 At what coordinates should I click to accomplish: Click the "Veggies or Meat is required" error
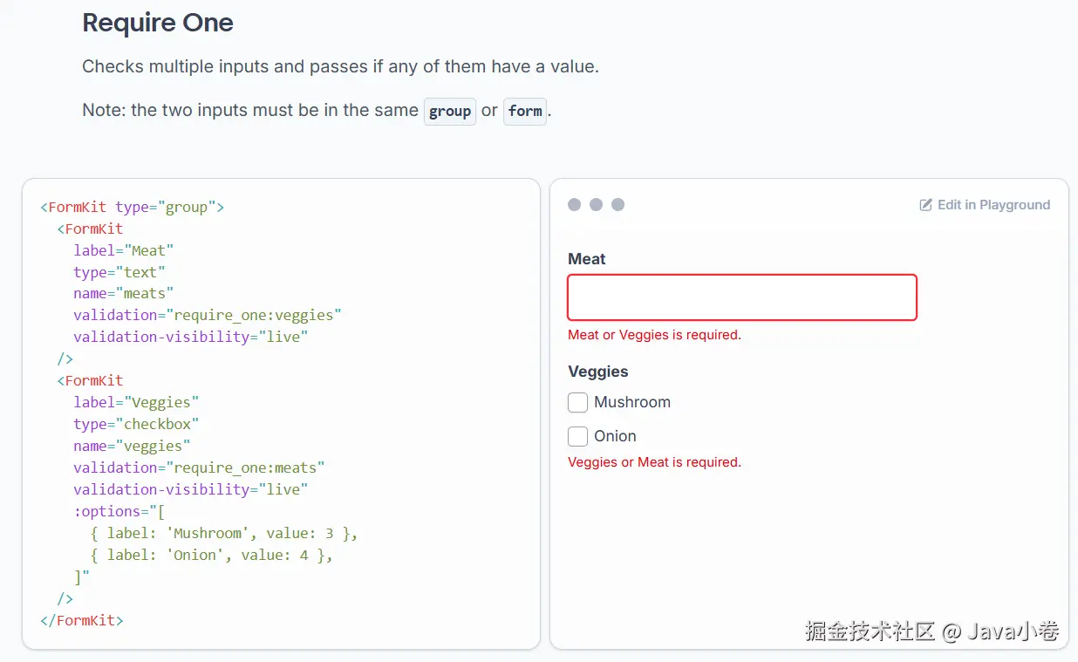[x=654, y=462]
